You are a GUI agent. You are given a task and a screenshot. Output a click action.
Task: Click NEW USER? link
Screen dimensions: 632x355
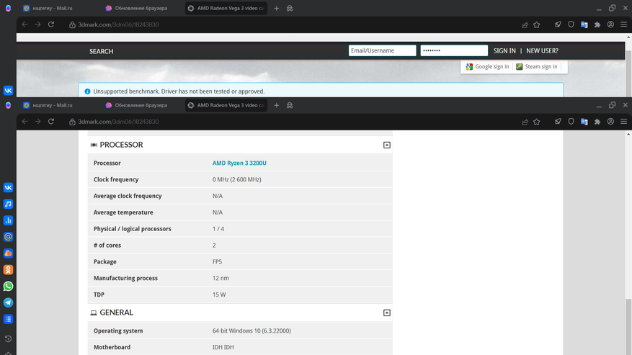pos(542,51)
